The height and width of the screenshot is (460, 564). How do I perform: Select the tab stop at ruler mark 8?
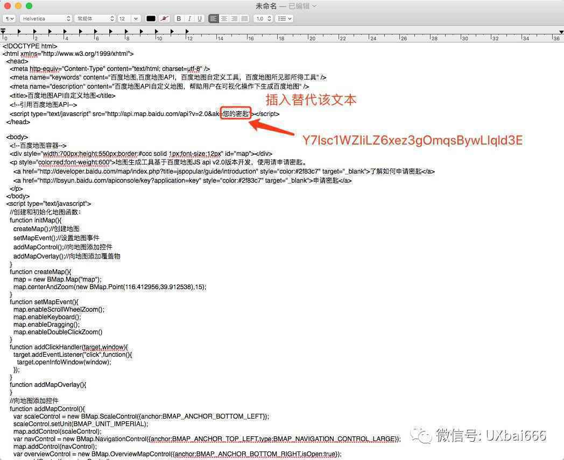(x=126, y=32)
